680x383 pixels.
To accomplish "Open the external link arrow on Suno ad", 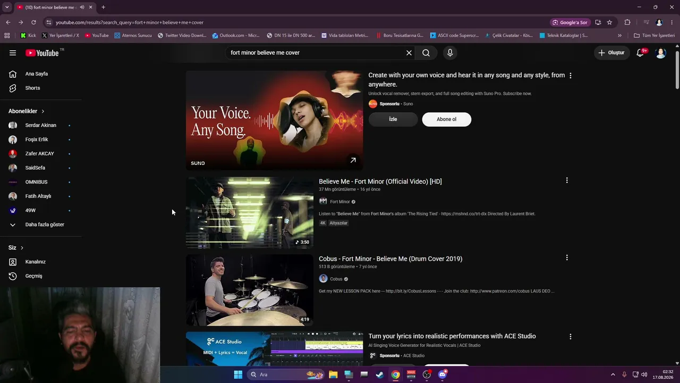I will tap(353, 160).
